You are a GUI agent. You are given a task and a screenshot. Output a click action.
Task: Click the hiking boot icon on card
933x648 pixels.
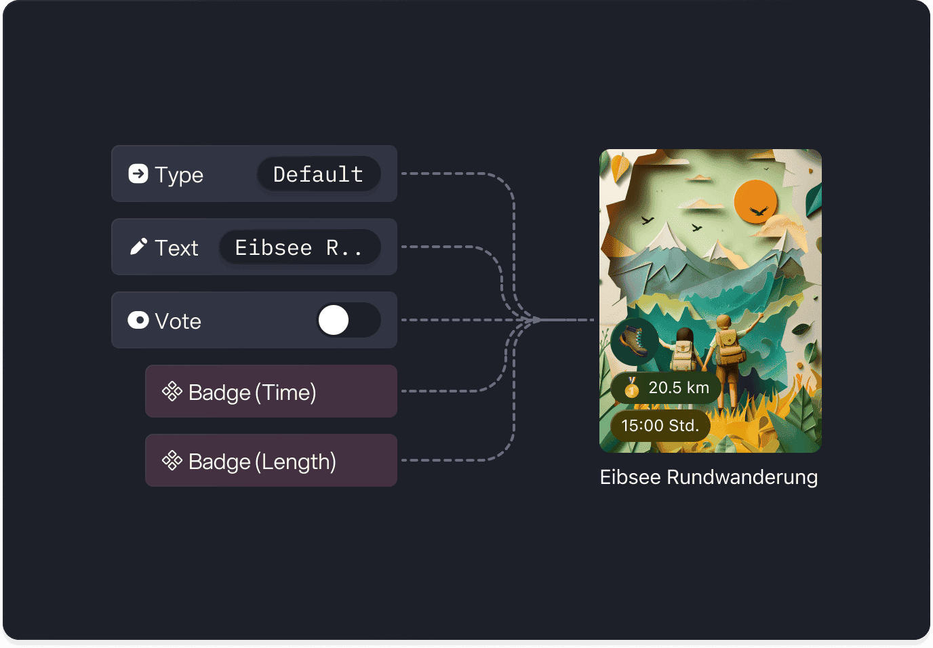[635, 341]
